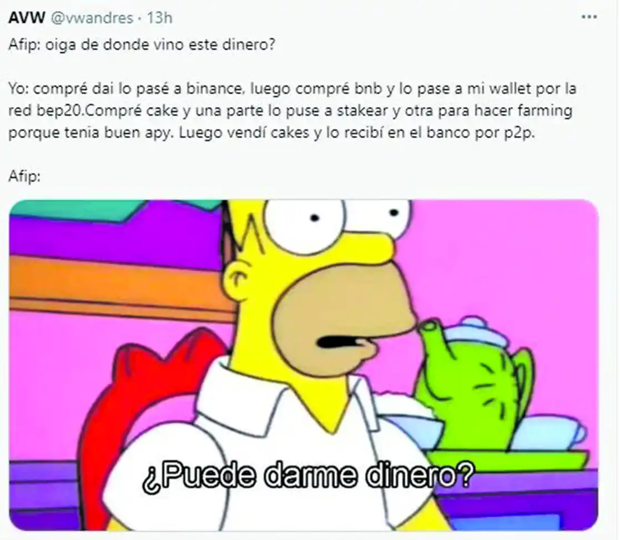Viewport: 620px width, 540px height.
Task: Open the 13h timestamp permalink
Action: 160,18
